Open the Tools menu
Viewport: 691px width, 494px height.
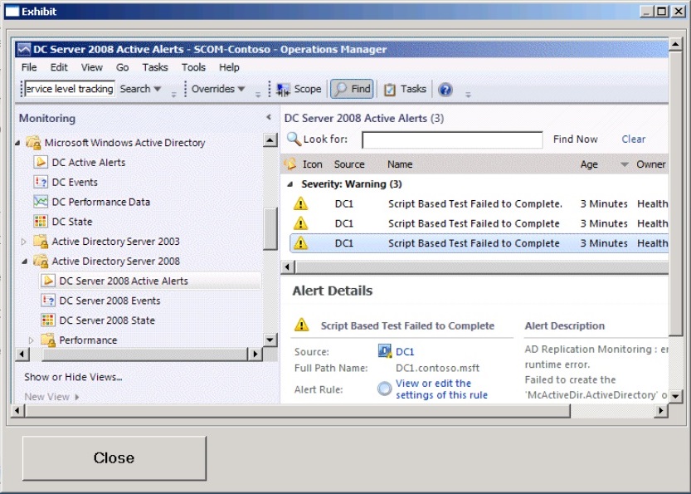pos(193,67)
